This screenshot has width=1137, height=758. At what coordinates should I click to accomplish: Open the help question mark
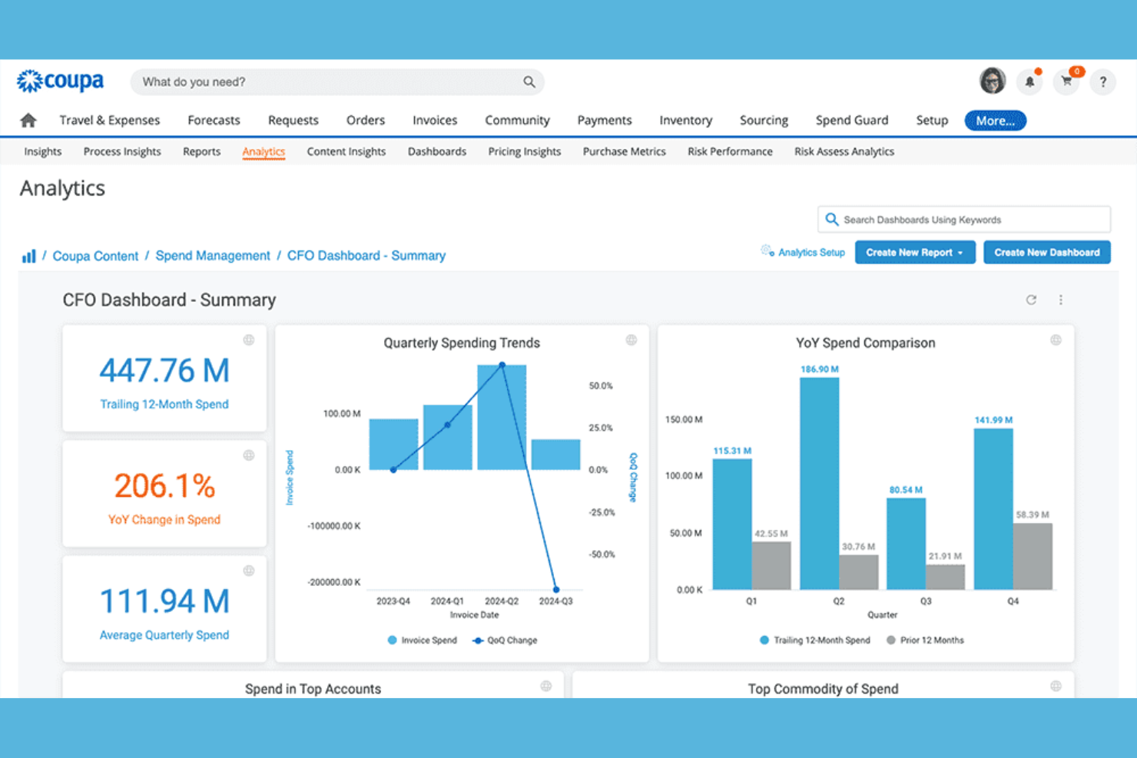1102,81
